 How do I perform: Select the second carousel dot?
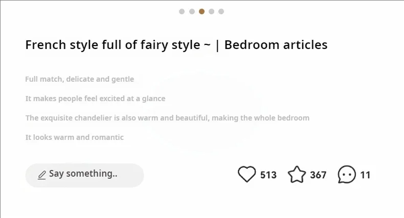pos(192,11)
